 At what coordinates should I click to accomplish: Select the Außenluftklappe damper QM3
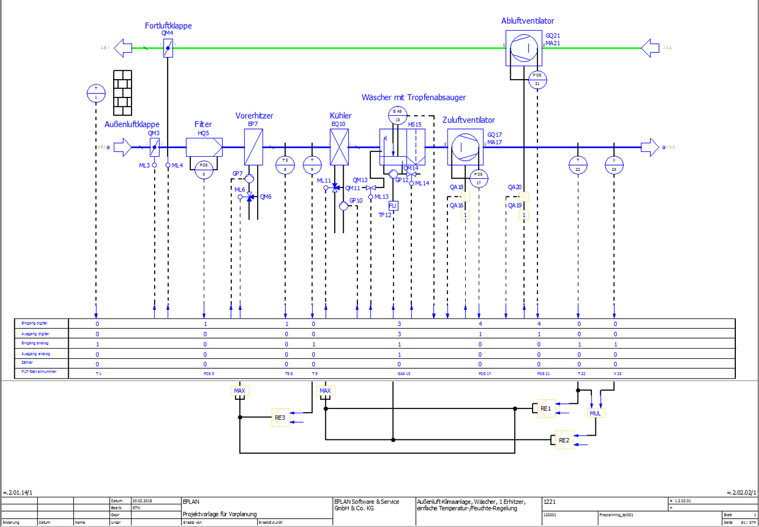point(155,147)
